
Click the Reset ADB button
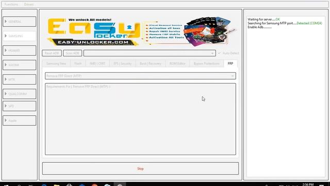coord(52,53)
